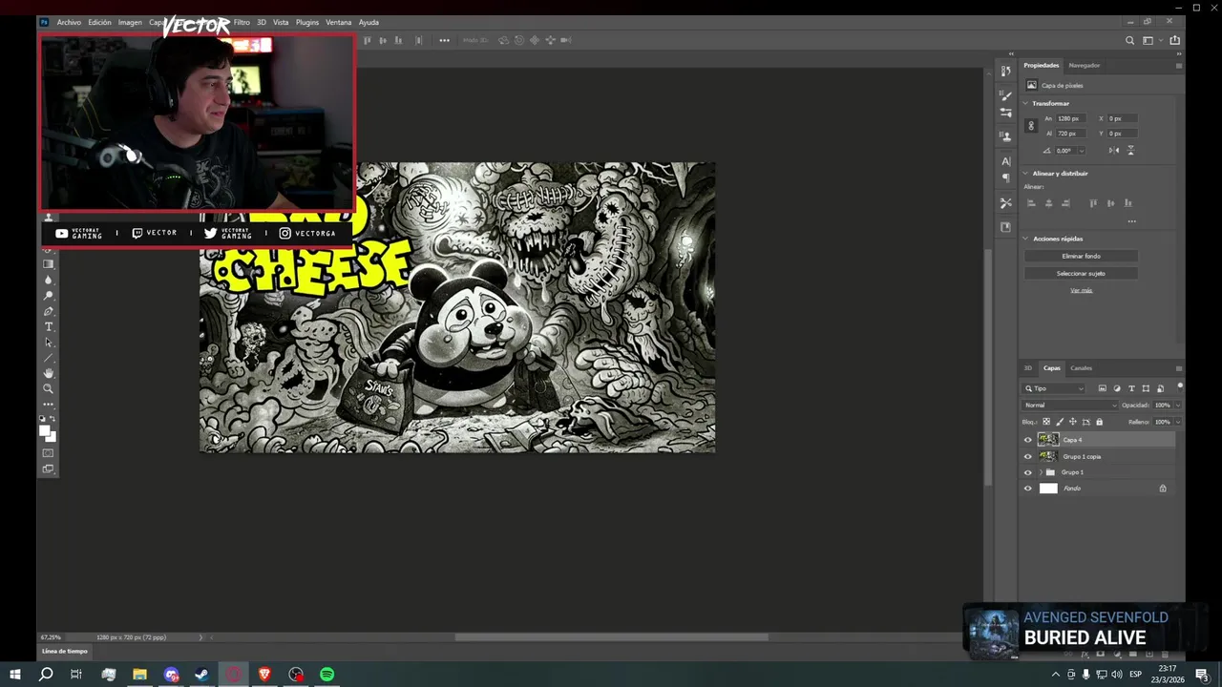Select the Hand tool

point(48,373)
